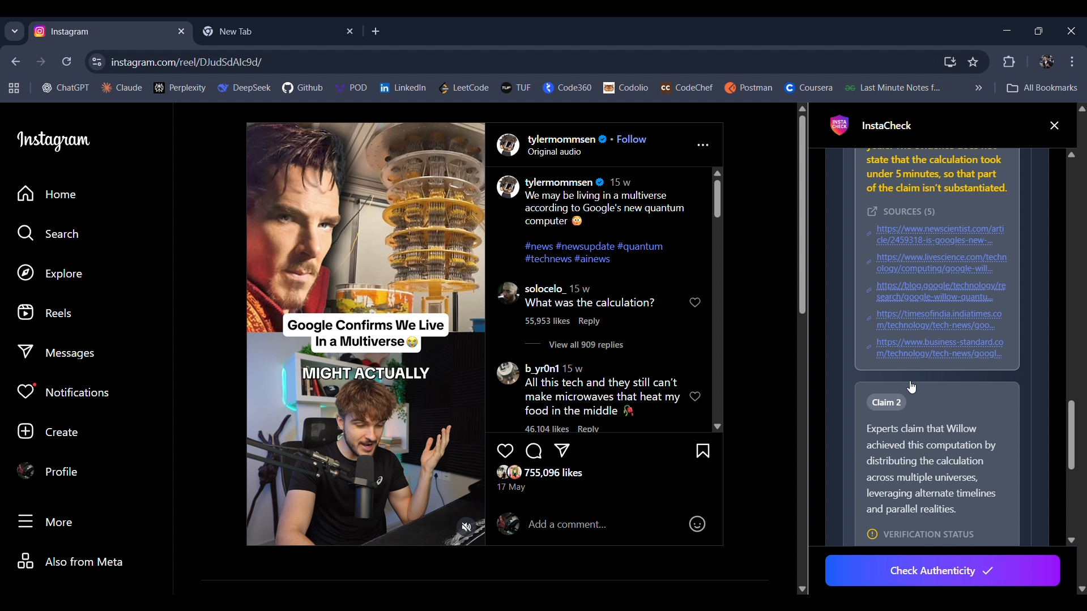Follow tylermommsen

pos(631,139)
